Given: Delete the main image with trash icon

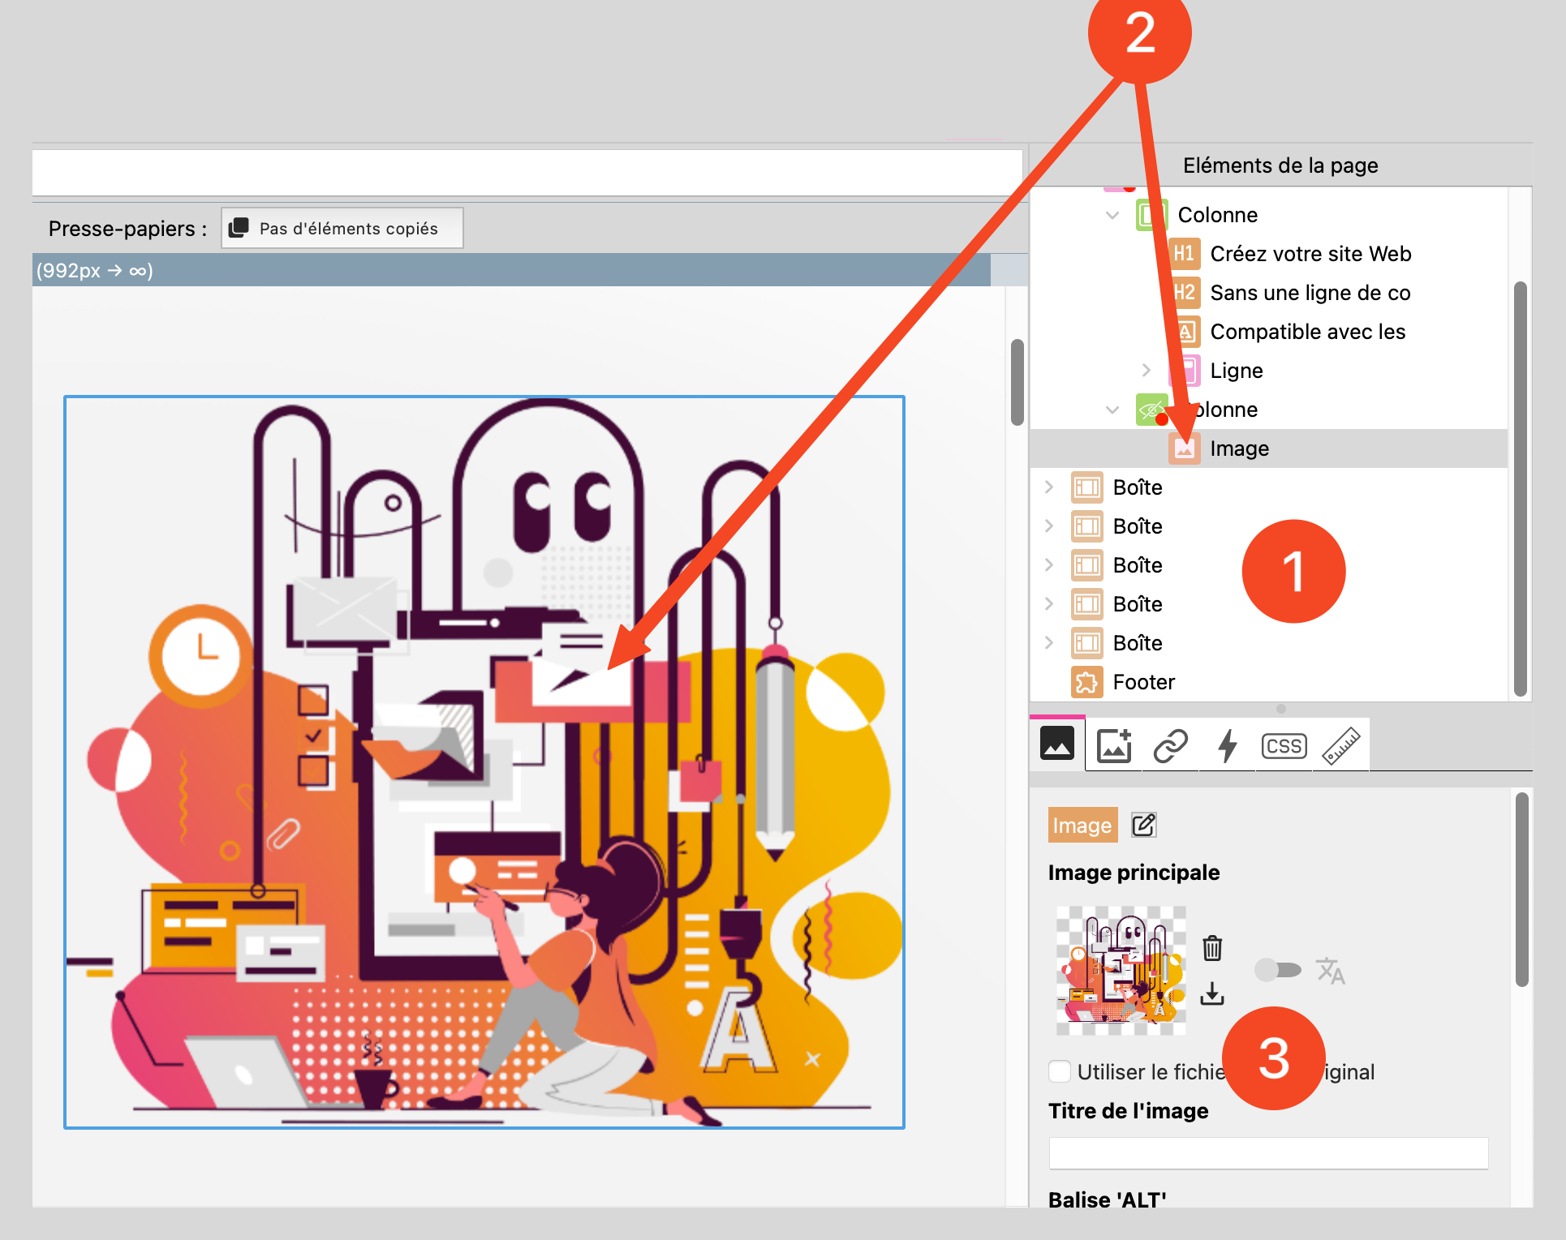Looking at the screenshot, I should click(1212, 947).
